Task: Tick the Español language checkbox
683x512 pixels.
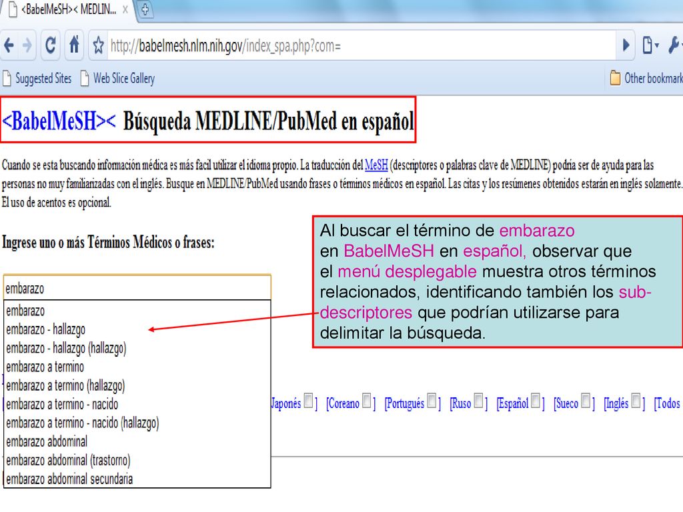Action: click(x=536, y=401)
